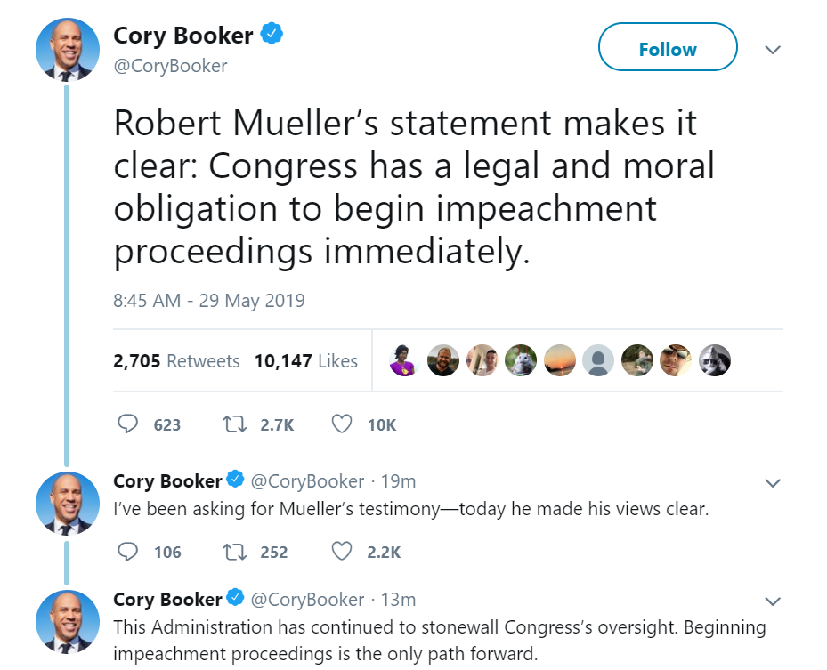
Task: Open the 2,705 Retweets list
Action: click(x=176, y=361)
